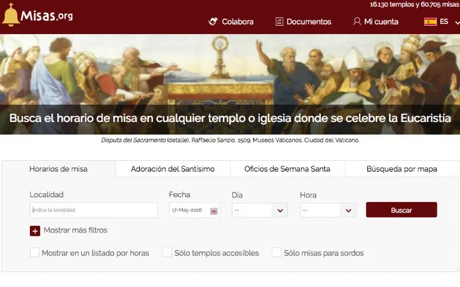
Task: Click the Mostrar más filtros link
Action: (x=75, y=230)
